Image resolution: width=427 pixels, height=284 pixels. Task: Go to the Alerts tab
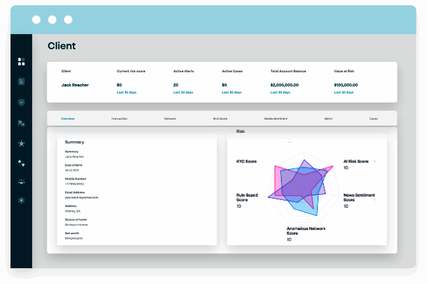pos(328,119)
